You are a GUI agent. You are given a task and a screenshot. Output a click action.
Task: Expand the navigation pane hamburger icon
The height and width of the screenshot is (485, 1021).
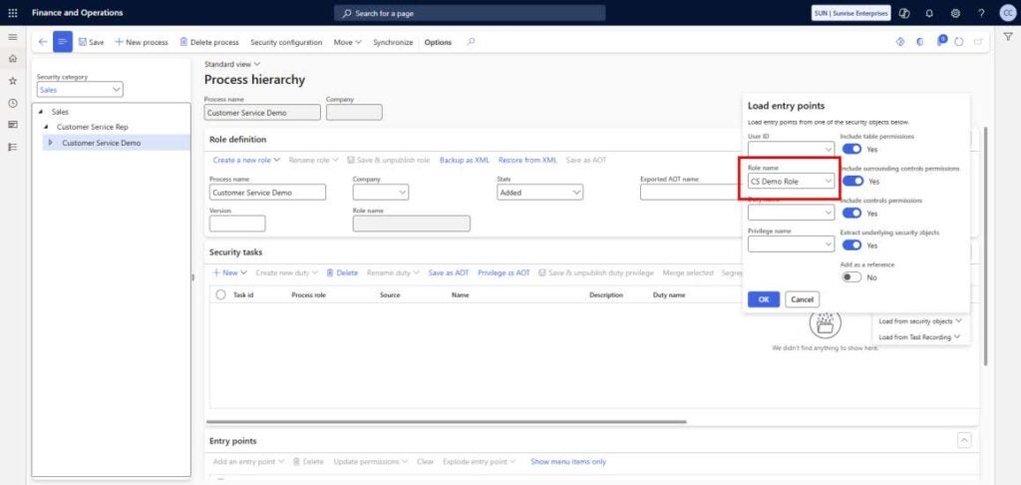click(x=12, y=37)
